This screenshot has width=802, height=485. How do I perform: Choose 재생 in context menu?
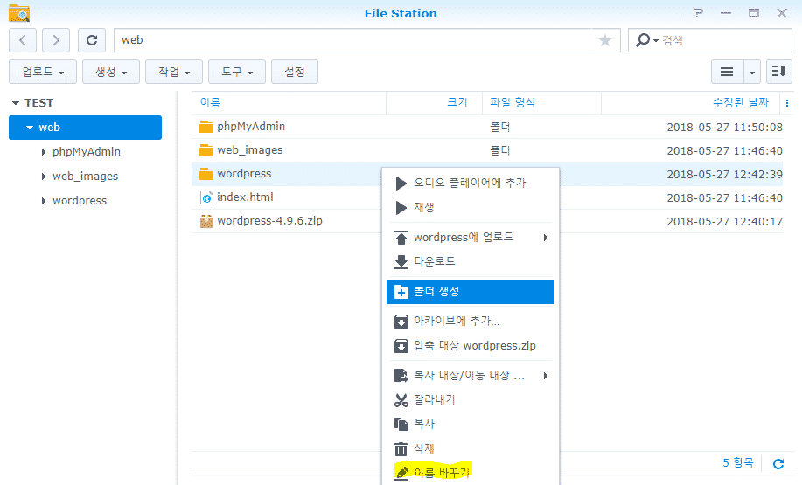pyautogui.click(x=470, y=207)
